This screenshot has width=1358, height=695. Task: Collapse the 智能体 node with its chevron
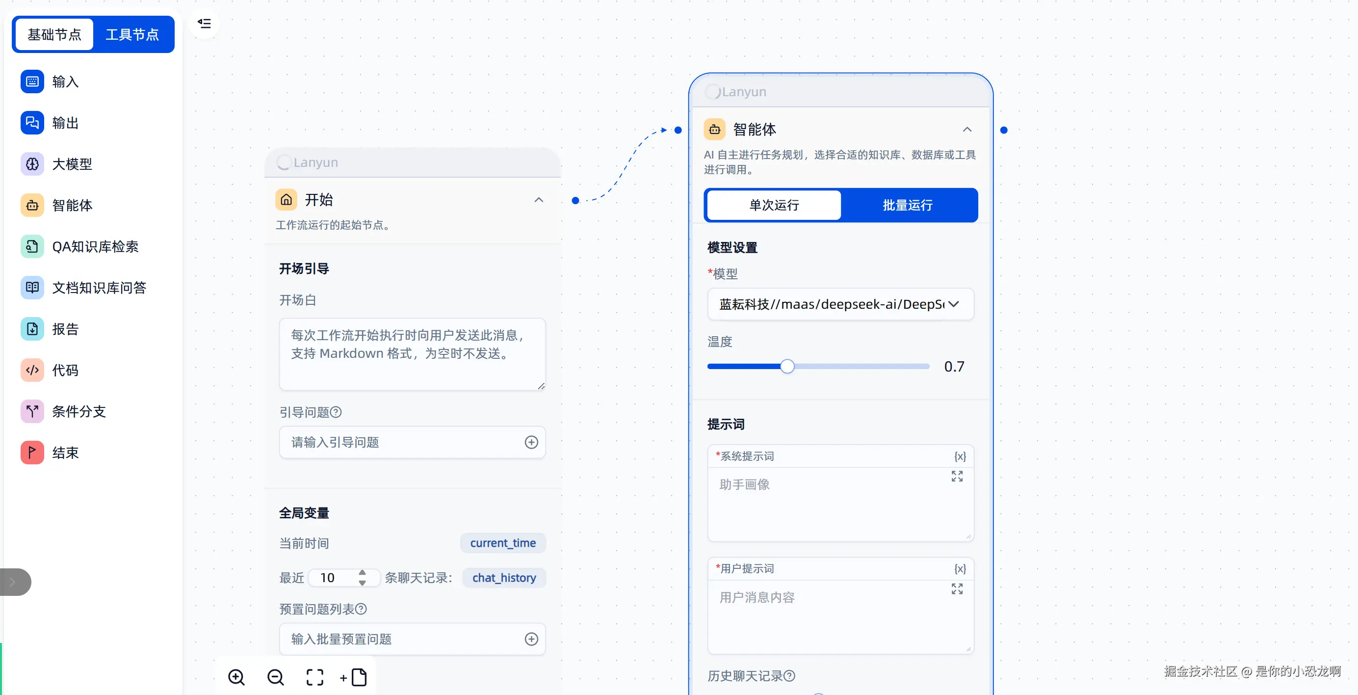[x=966, y=130]
